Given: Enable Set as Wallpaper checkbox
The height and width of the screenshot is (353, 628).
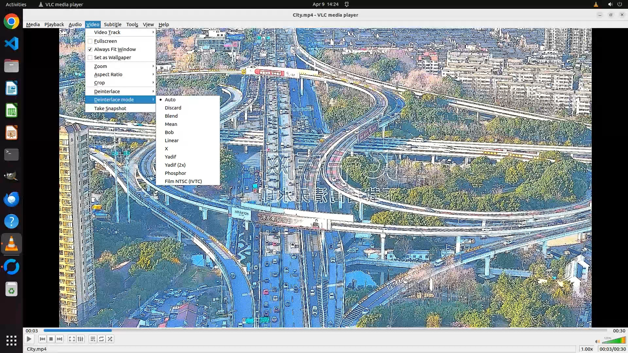Looking at the screenshot, I should point(90,58).
